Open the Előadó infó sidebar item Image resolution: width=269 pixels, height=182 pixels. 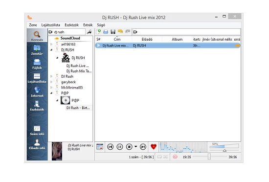37,144
